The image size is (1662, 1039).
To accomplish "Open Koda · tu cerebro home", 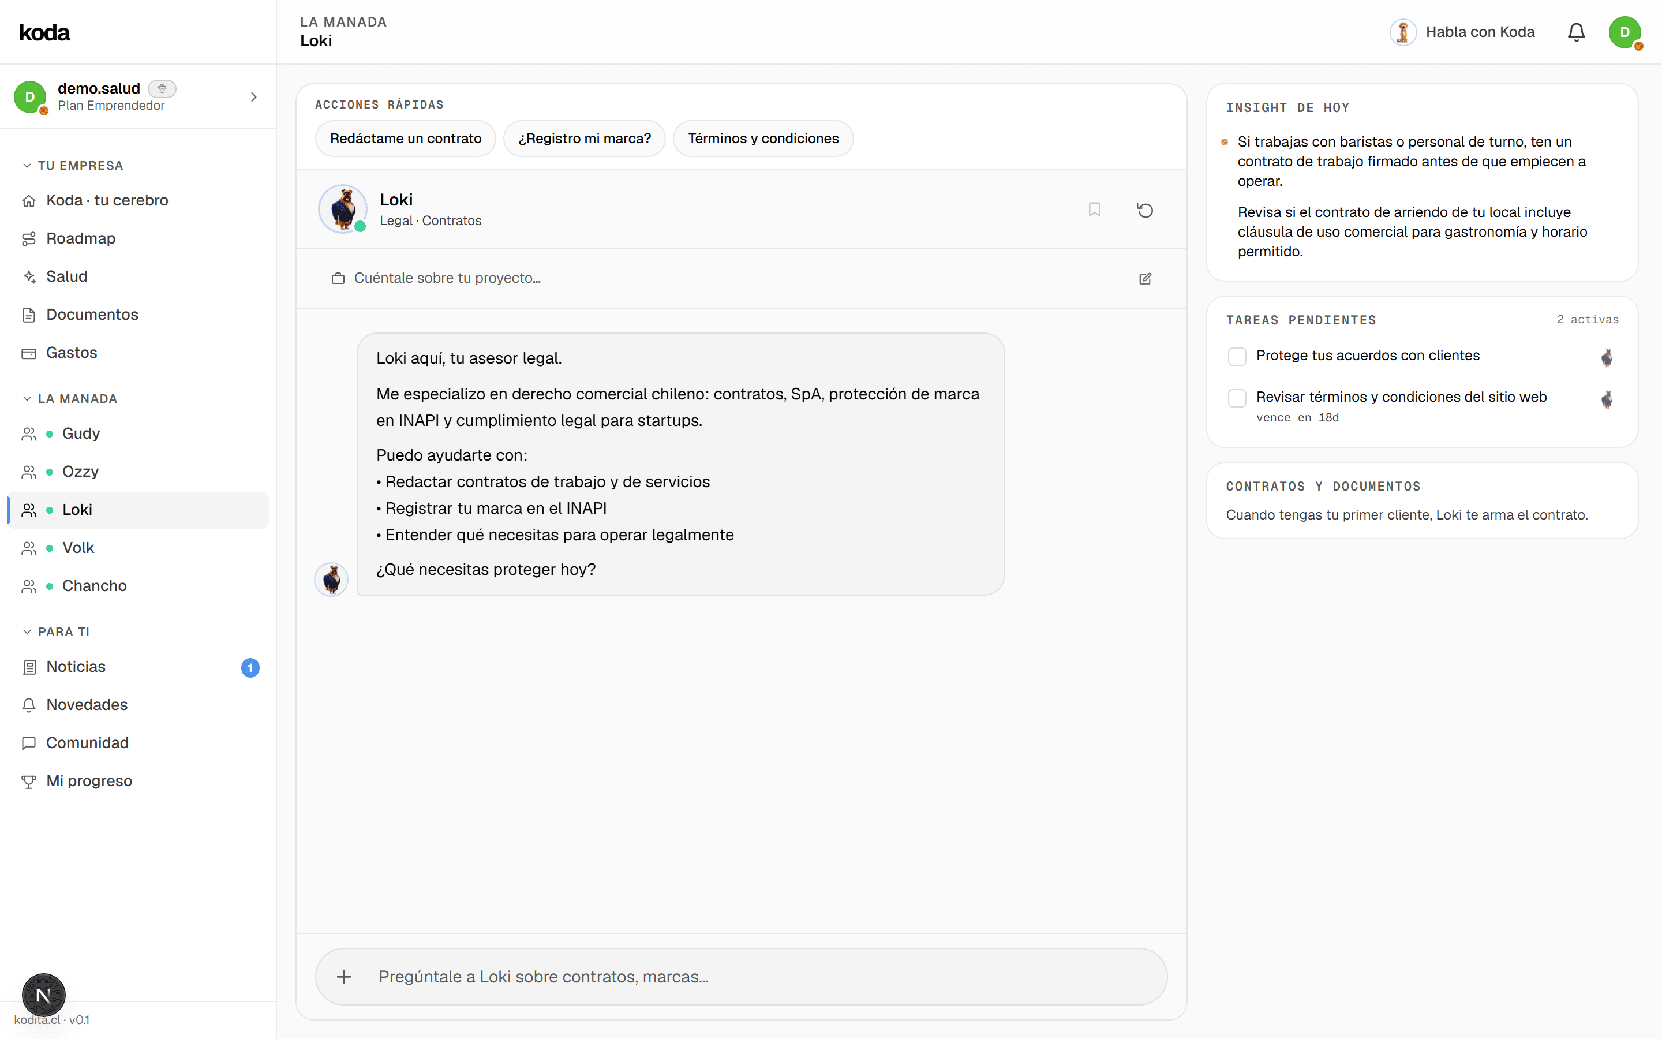I will point(137,200).
